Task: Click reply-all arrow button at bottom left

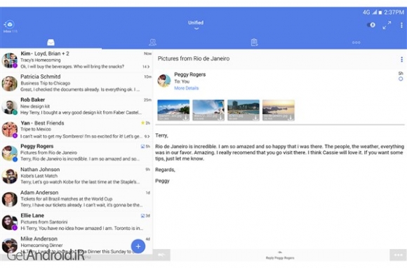Action: coord(161,255)
